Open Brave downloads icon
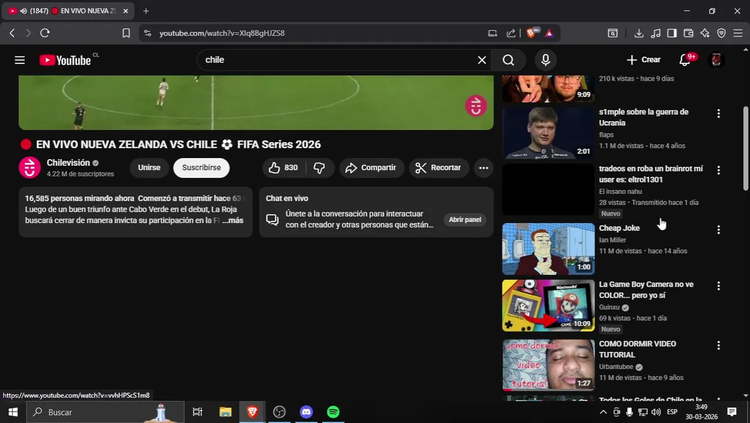Image resolution: width=750 pixels, height=423 pixels. tap(639, 33)
